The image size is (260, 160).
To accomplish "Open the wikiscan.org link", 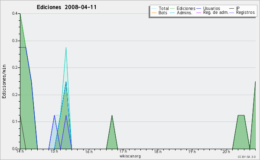I will pyautogui.click(x=130, y=156).
